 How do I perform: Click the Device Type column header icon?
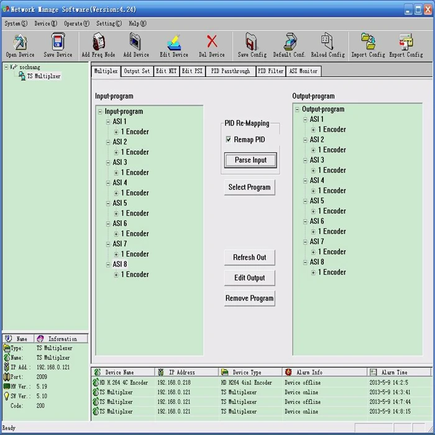pyautogui.click(x=225, y=372)
